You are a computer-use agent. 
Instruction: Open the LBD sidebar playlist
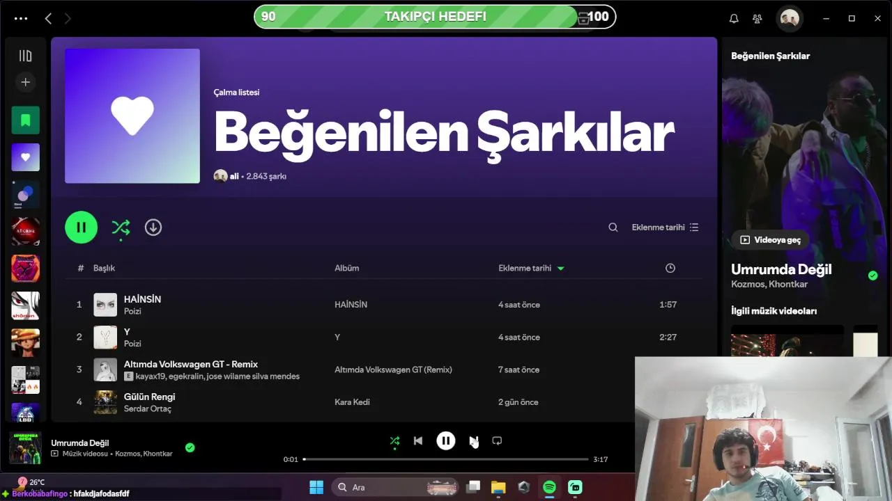click(x=26, y=413)
